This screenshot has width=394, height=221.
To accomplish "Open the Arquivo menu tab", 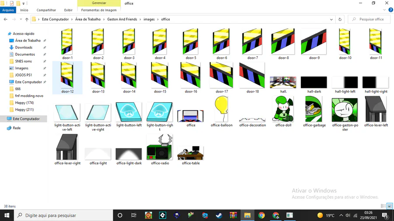I will pos(8,10).
